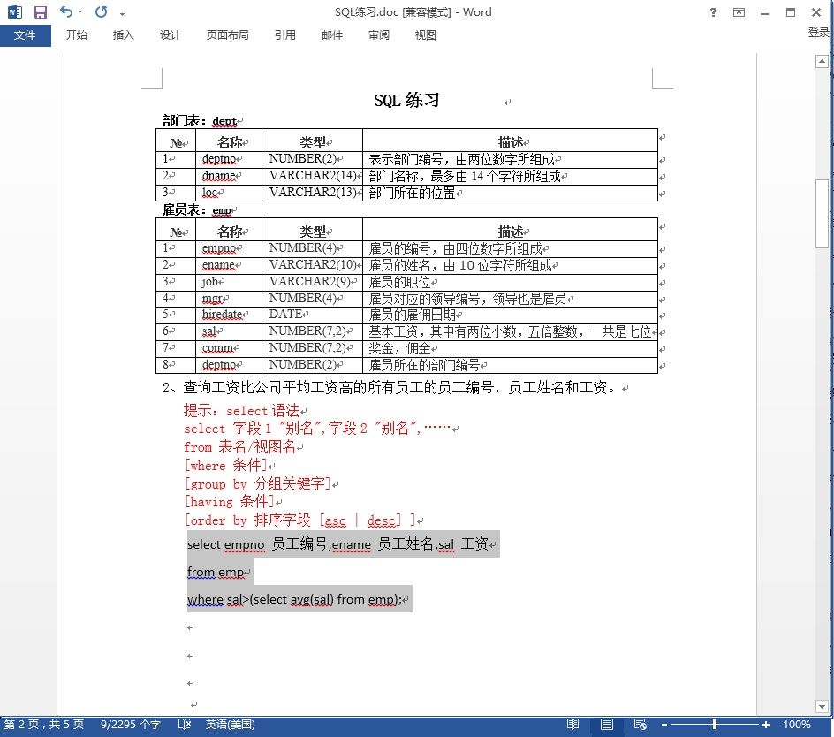834x737 pixels.
Task: Switch to the 设计 (Design) ribbon tab
Action: tap(171, 35)
